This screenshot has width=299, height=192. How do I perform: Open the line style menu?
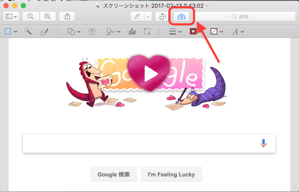point(175,31)
